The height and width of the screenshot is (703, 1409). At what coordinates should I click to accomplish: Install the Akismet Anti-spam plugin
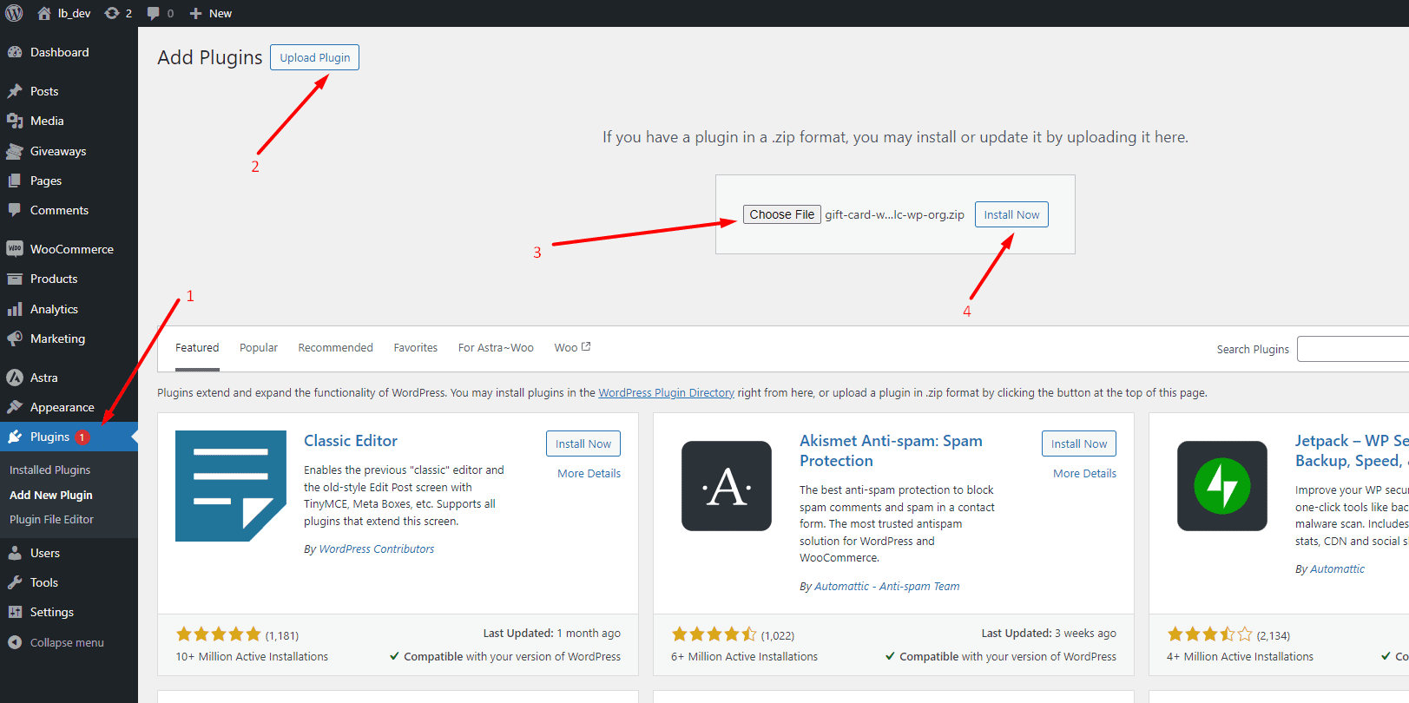click(x=1079, y=443)
